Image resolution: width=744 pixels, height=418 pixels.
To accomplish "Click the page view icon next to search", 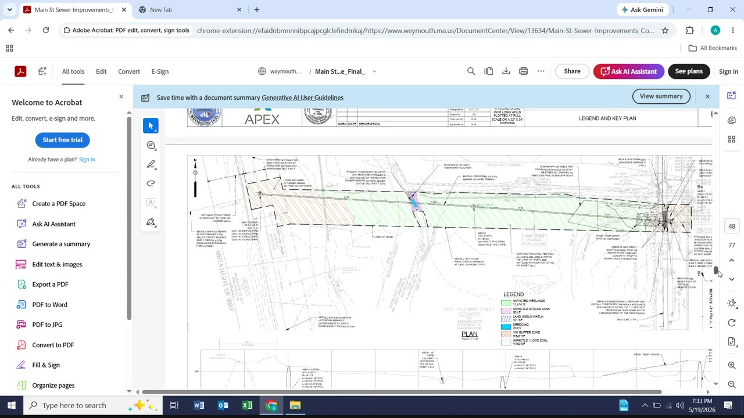I will point(489,71).
